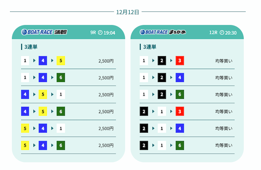Viewport: 261px width, 170px height.
Task: Select the 12R race label
Action: click(x=213, y=33)
